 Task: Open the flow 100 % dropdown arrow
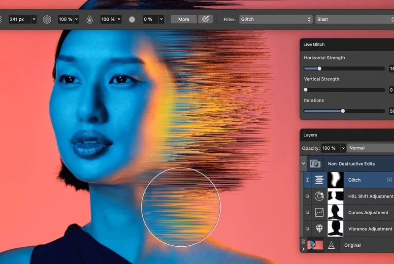pos(119,19)
